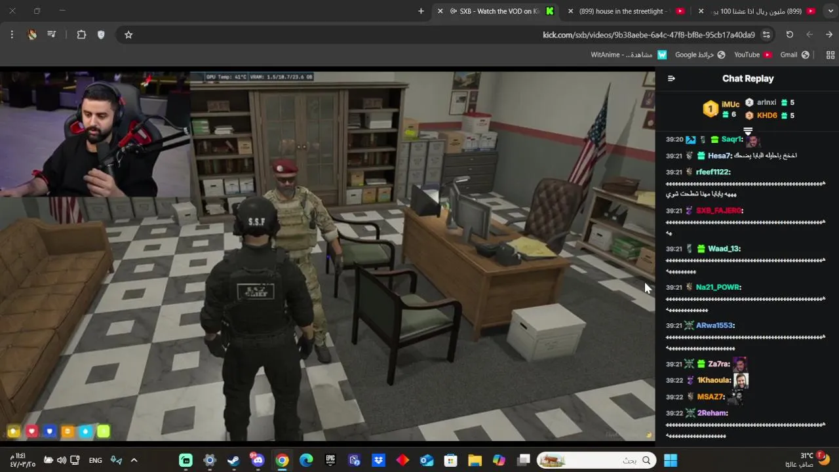
Task: Open chat user rfeef1122 profile
Action: point(712,172)
